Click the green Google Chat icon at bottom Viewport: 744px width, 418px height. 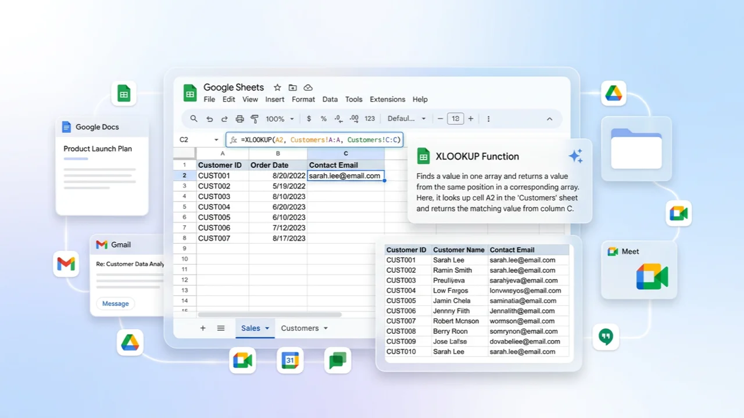pyautogui.click(x=338, y=361)
